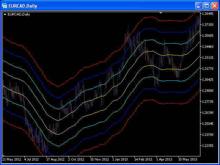
Task: Click the gray chart shift marker at top
Action: coord(161,13)
